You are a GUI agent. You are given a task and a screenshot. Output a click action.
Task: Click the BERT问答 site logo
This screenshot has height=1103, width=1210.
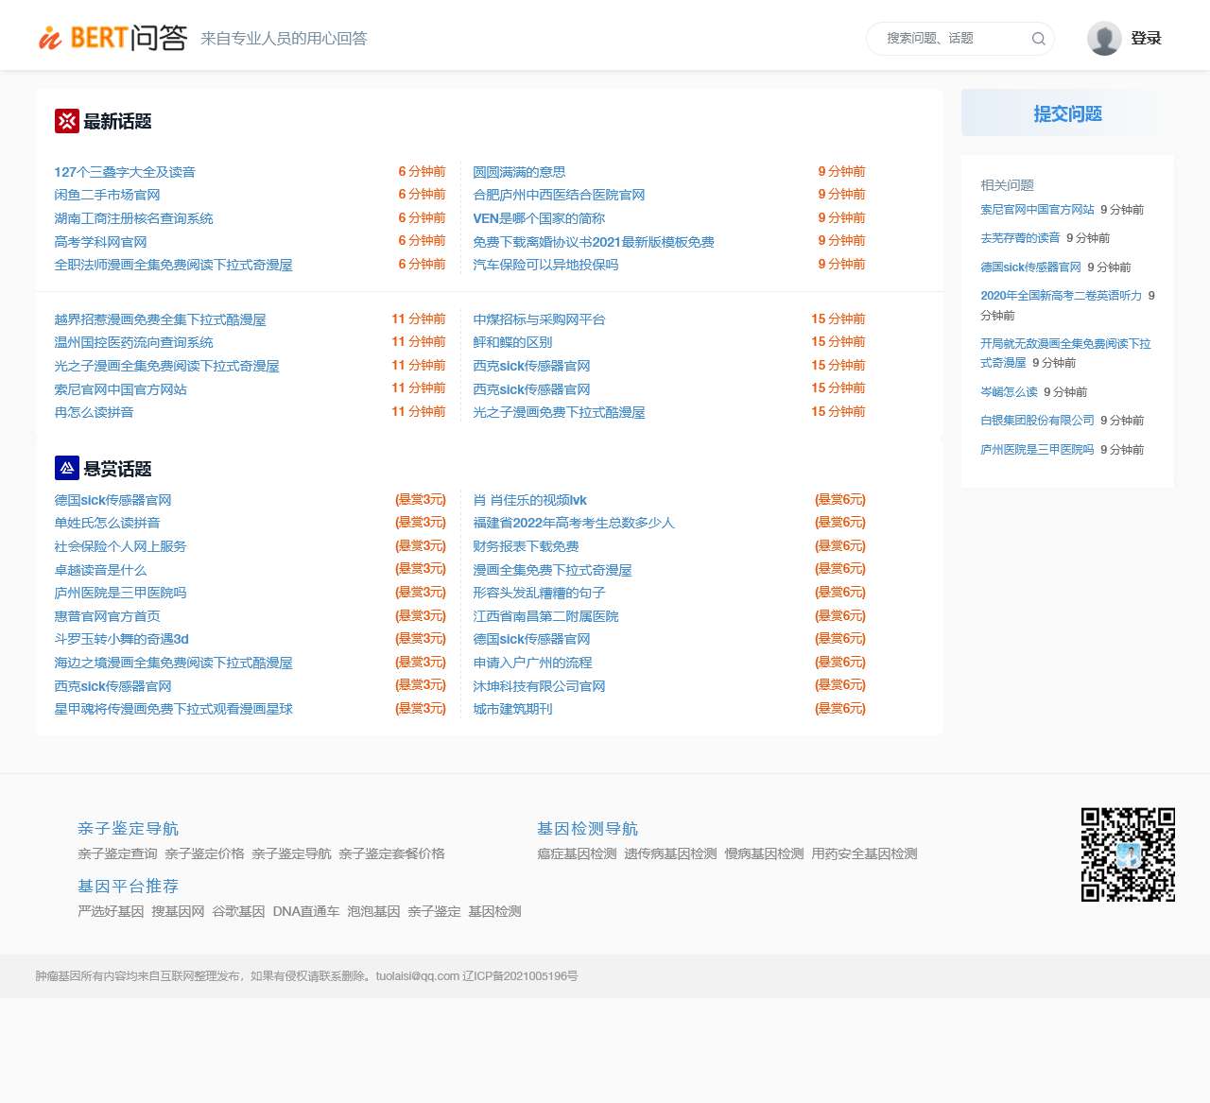click(x=112, y=38)
